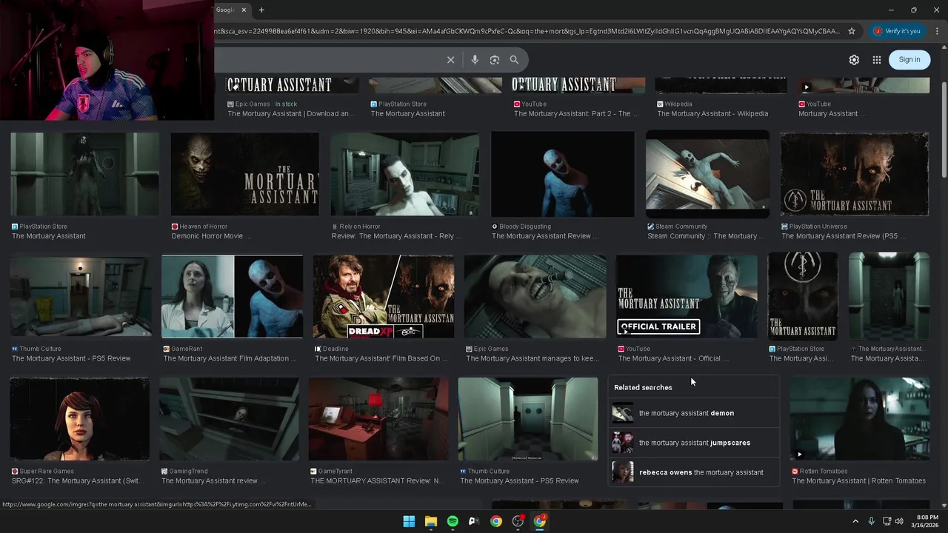Search related: the mortuary assistant jumpscares
The image size is (948, 533).
point(693,443)
